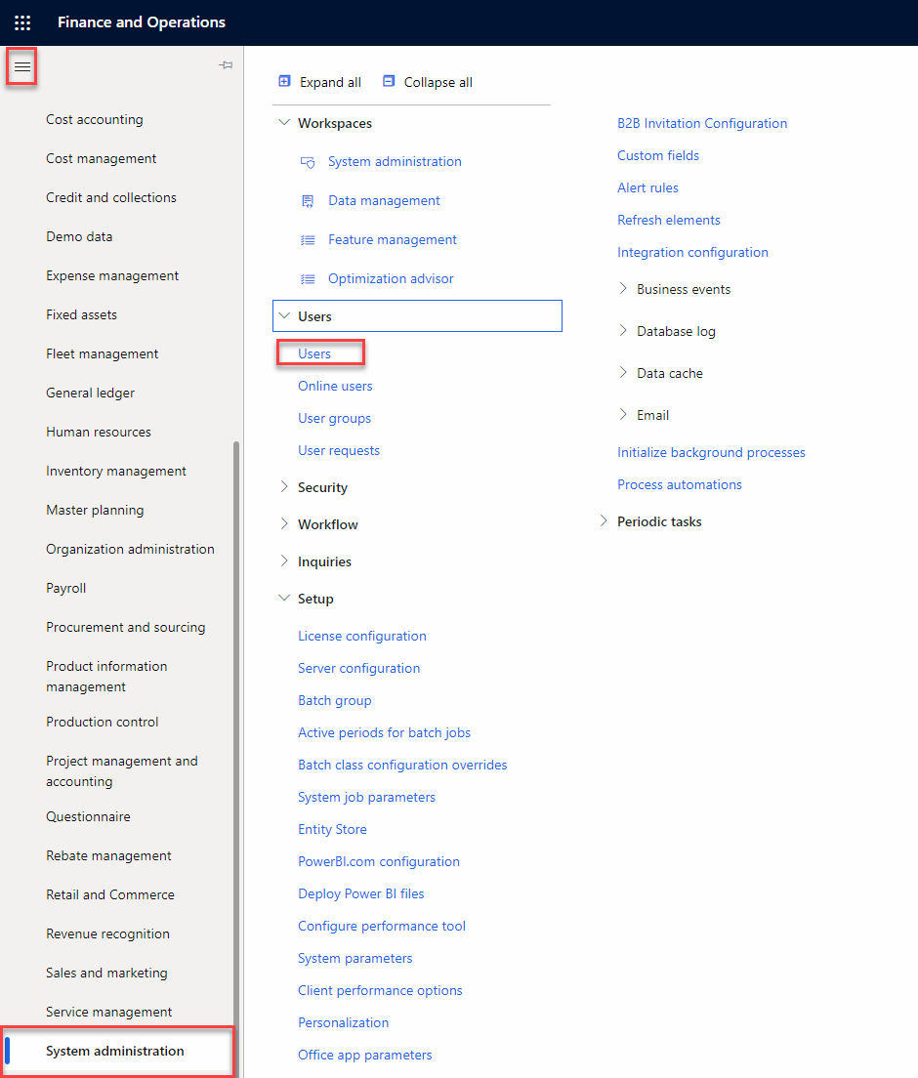This screenshot has height=1078, width=918.
Task: Click the System administration workspace icon
Action: 308,162
